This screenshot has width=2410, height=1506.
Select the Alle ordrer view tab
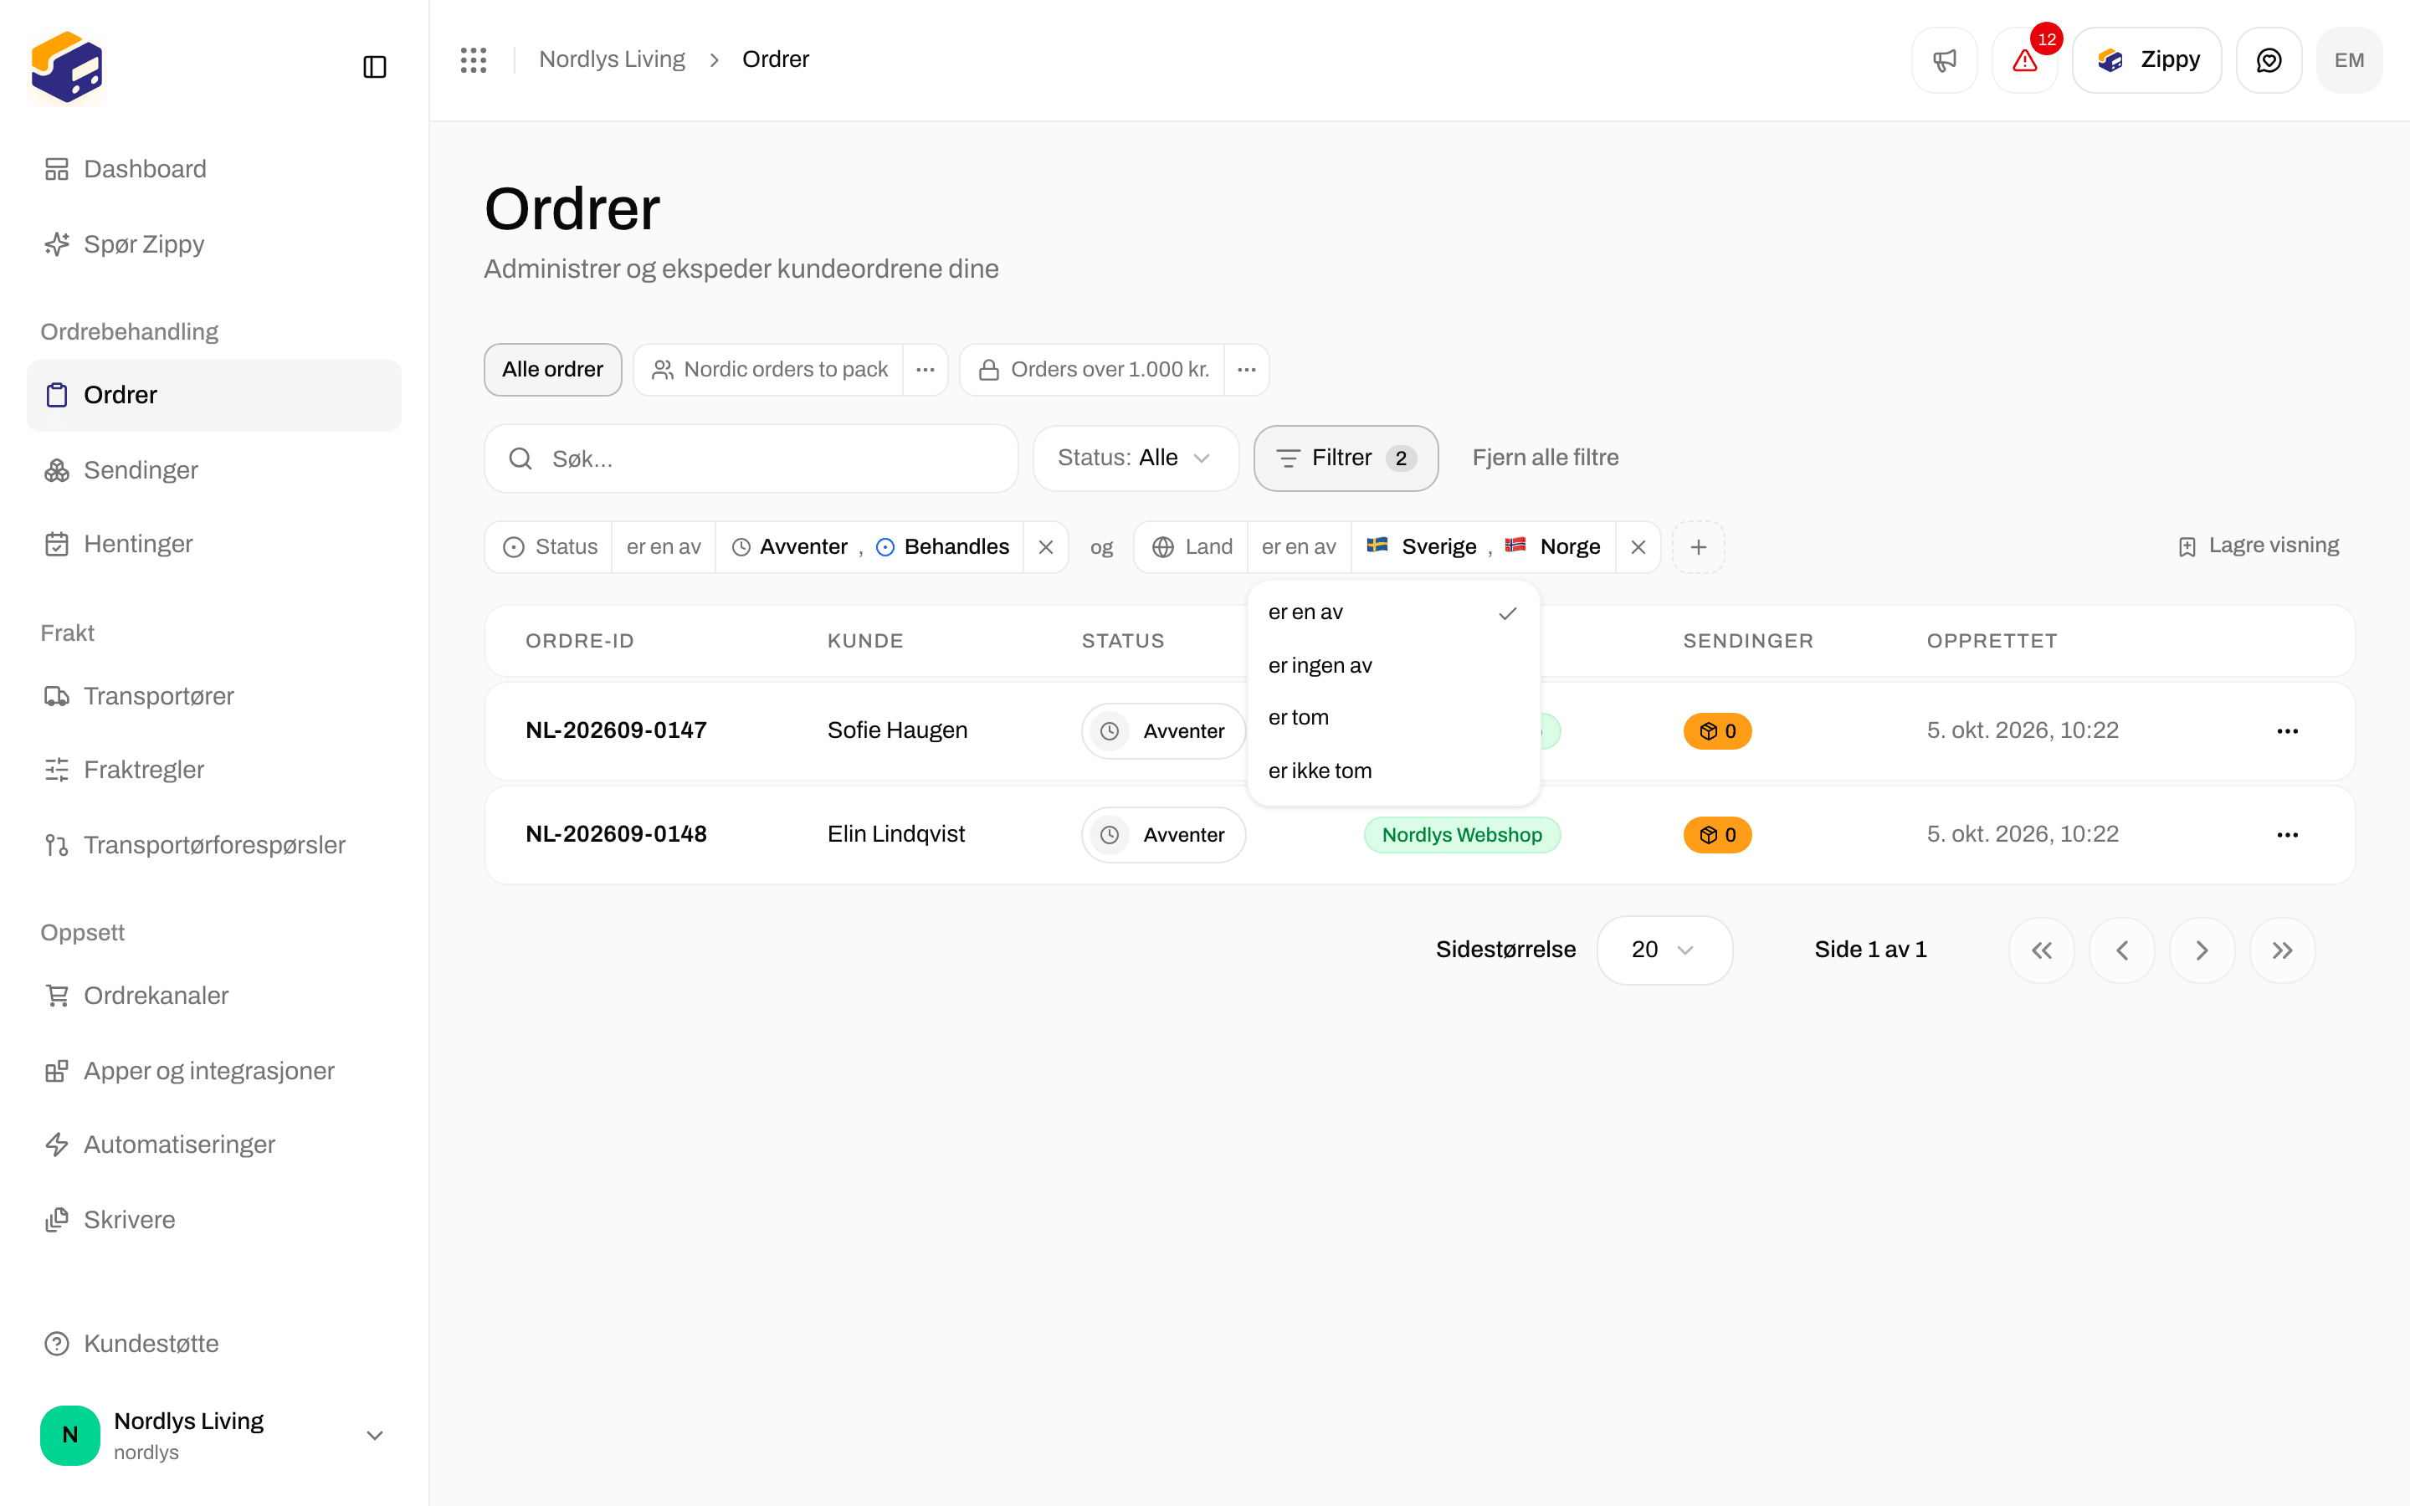coord(552,370)
